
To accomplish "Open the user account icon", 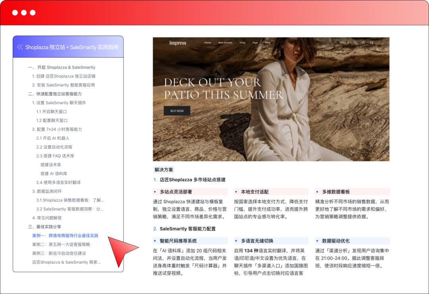I will 363,43.
